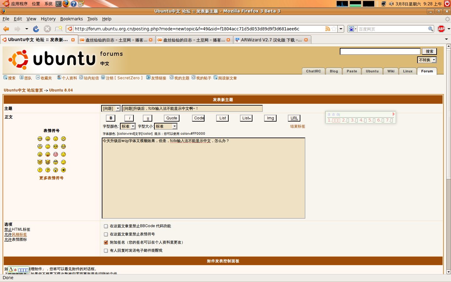451x282 pixels.
Task: Click the page vertical scrollbar down arrow
Action: pyautogui.click(x=448, y=272)
